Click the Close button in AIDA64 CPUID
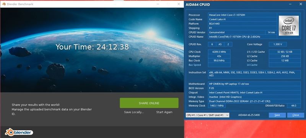Viewport: 306px width, 138px height. [x=296, y=115]
